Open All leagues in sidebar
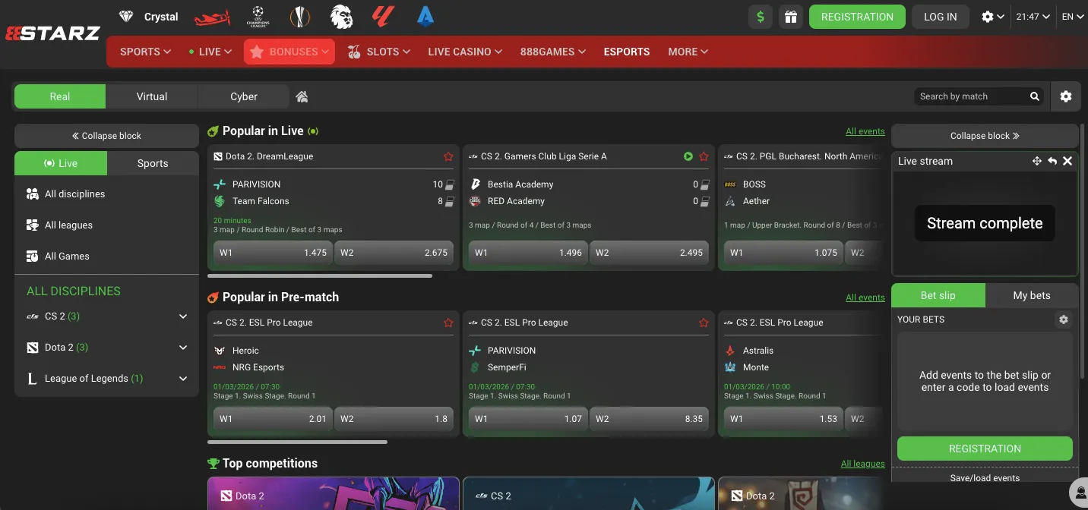Viewport: 1088px width, 510px height. click(x=106, y=225)
